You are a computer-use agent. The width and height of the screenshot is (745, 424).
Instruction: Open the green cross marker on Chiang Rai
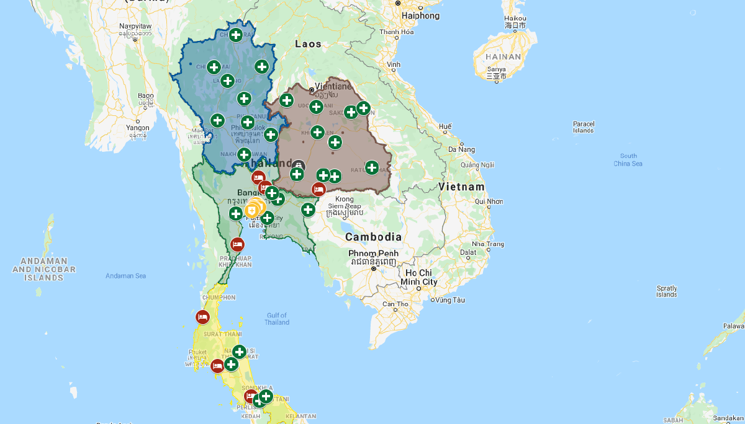click(x=235, y=35)
